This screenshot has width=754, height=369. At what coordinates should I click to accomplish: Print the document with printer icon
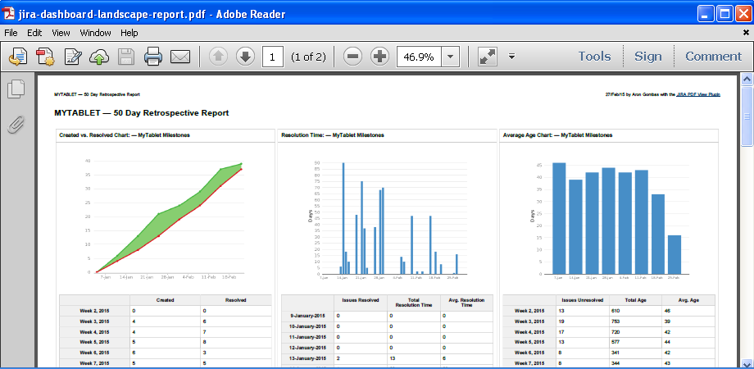pyautogui.click(x=153, y=57)
